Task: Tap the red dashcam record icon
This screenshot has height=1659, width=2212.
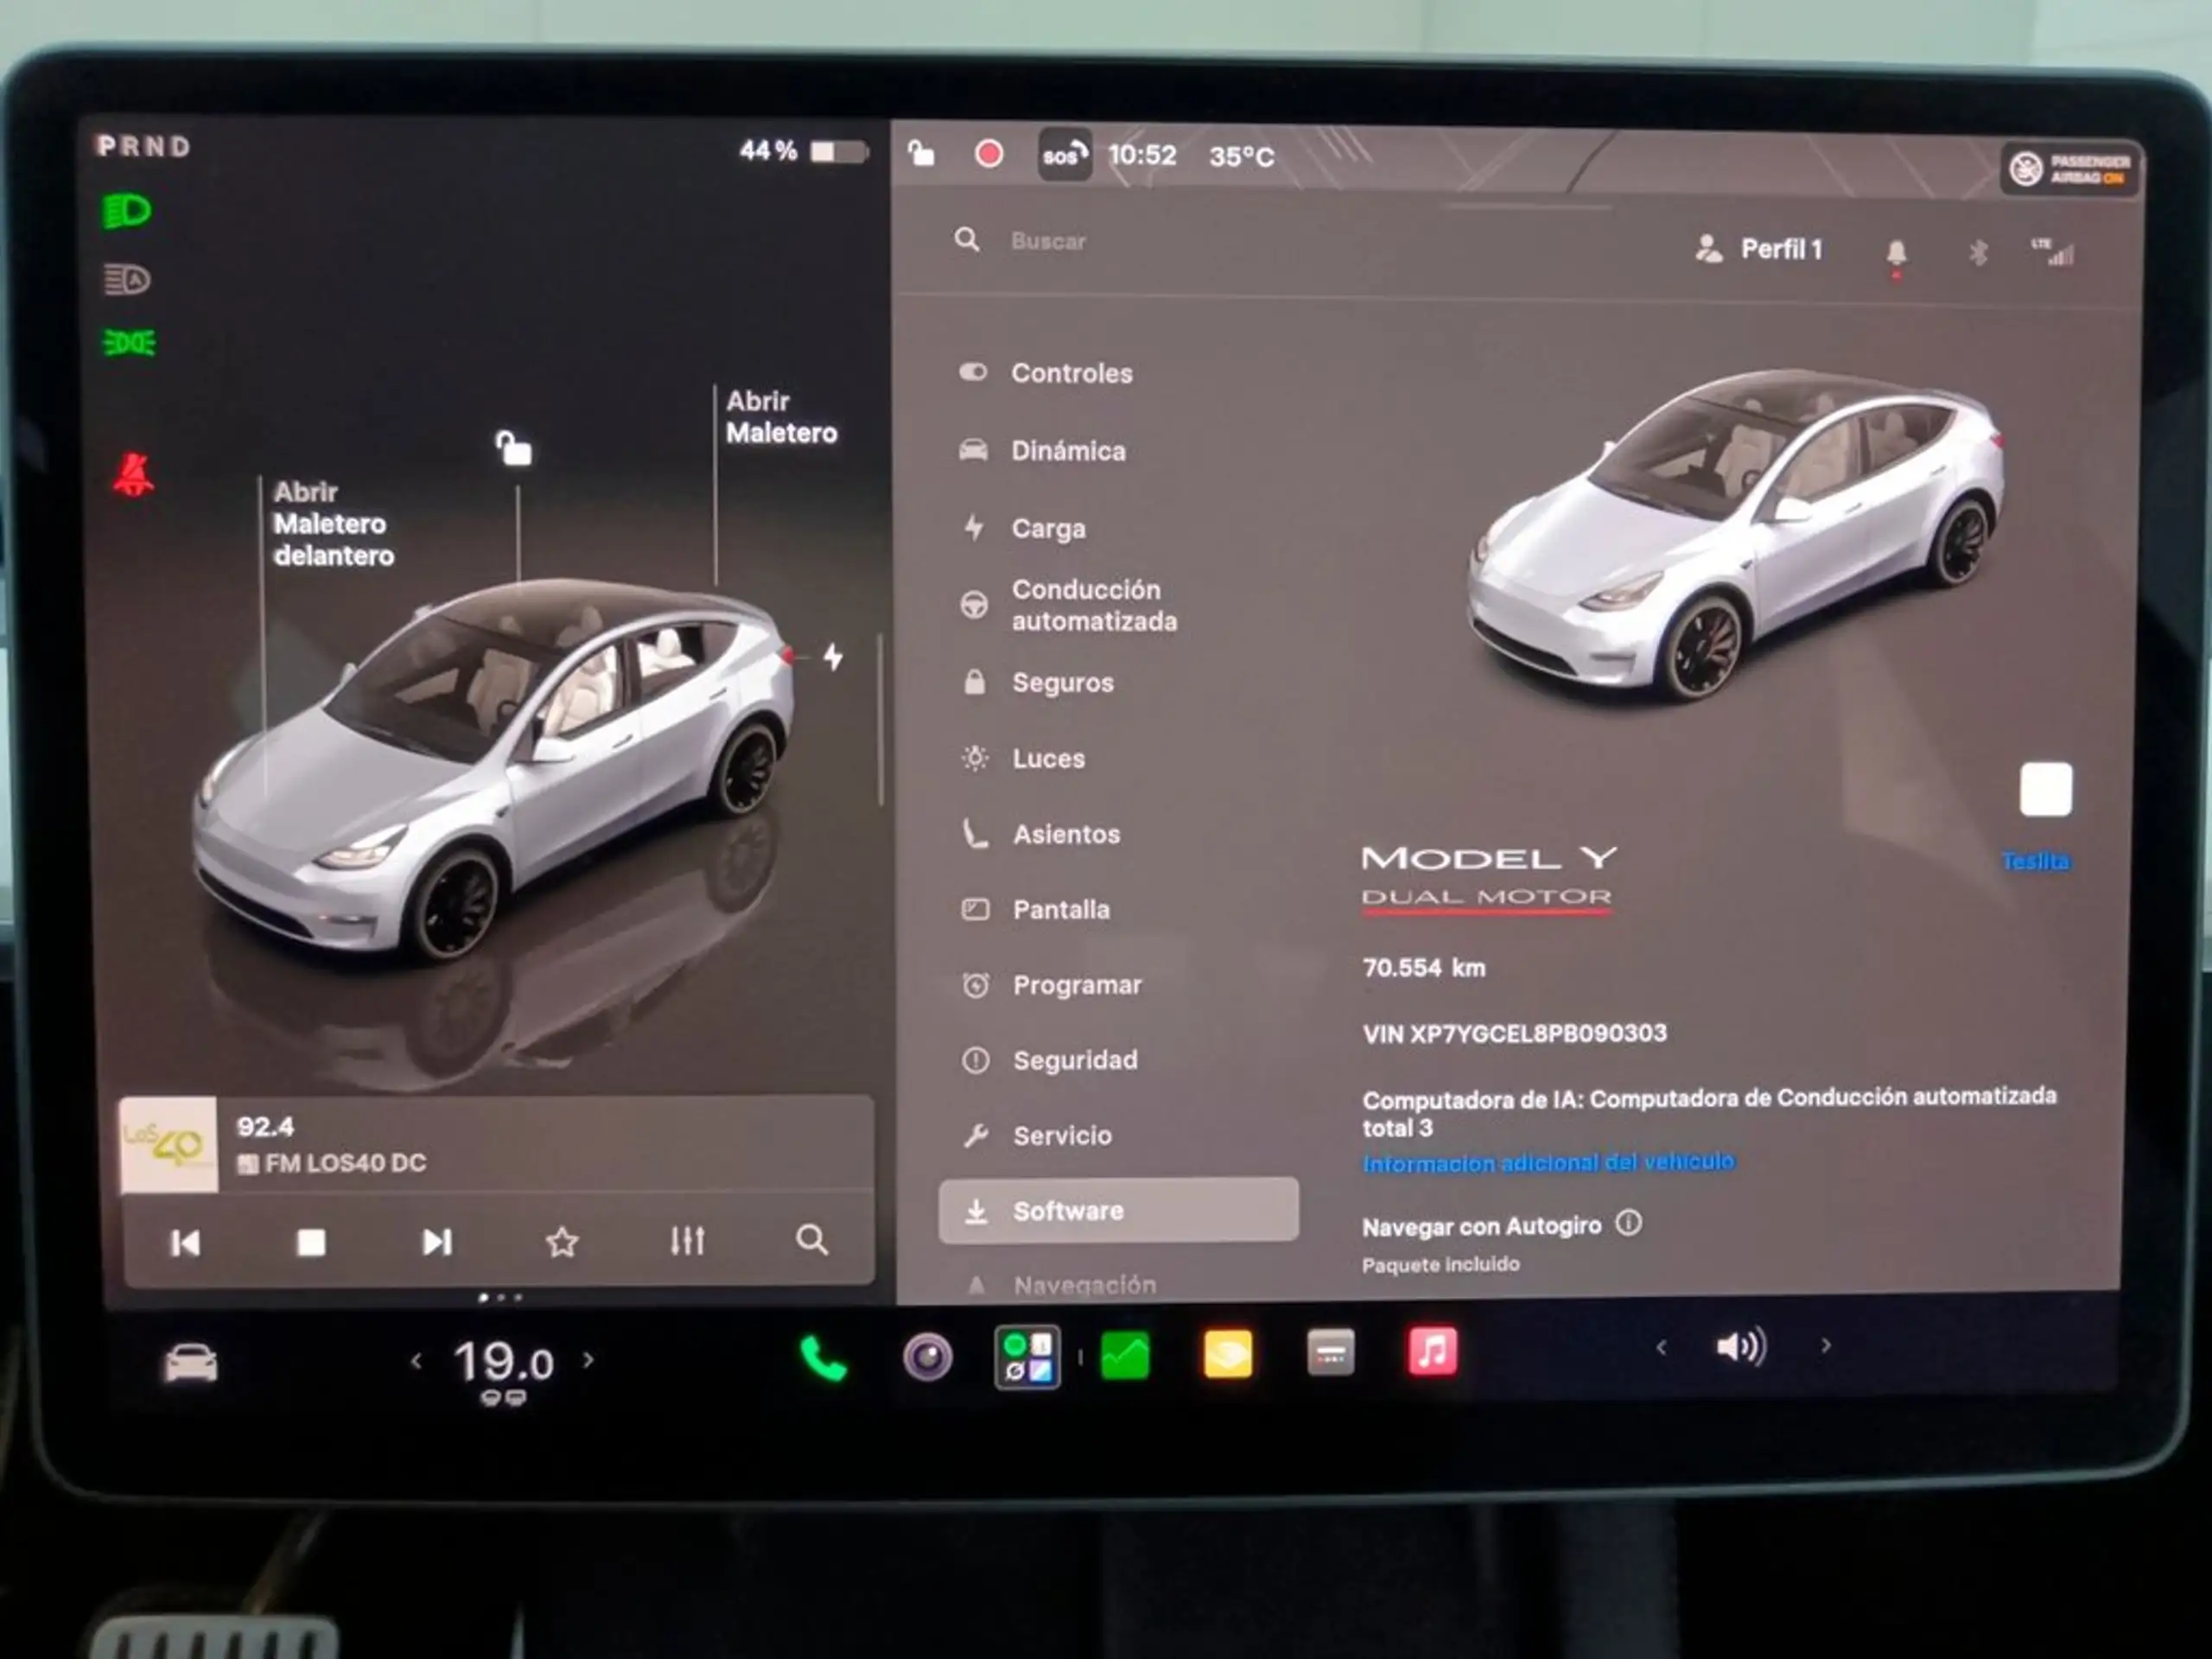Action: (989, 154)
